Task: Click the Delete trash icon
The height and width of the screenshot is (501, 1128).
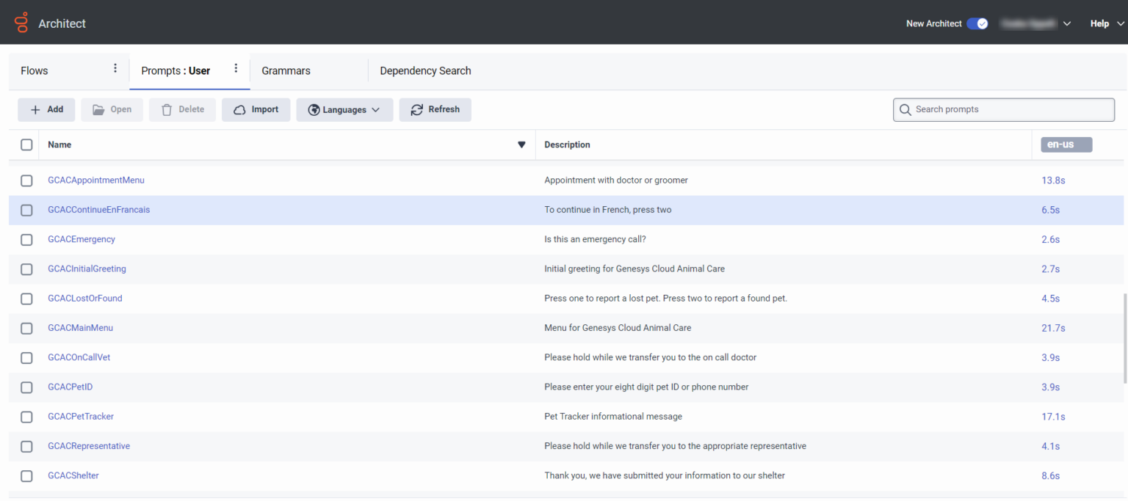Action: tap(167, 109)
